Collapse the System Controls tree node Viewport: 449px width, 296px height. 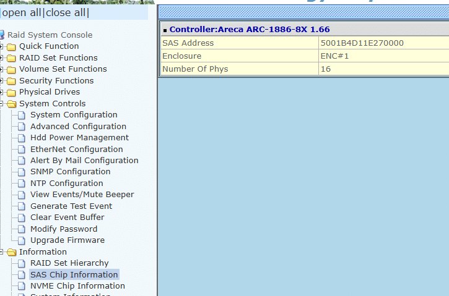2,104
